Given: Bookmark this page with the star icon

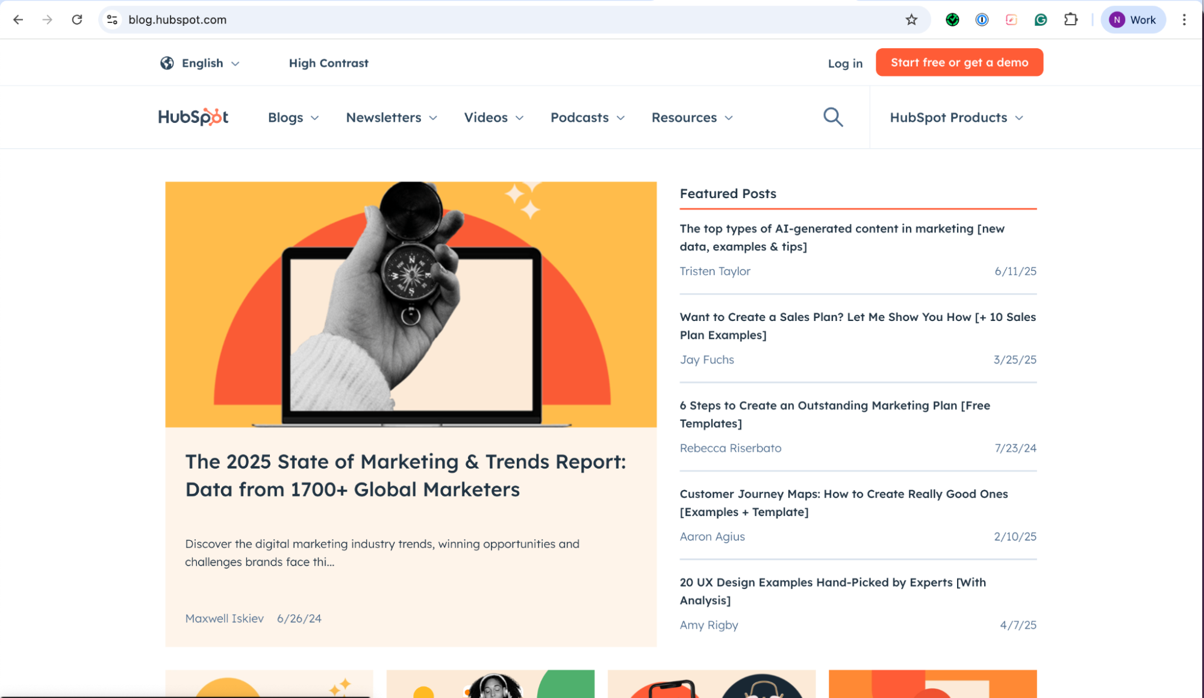Looking at the screenshot, I should coord(911,20).
